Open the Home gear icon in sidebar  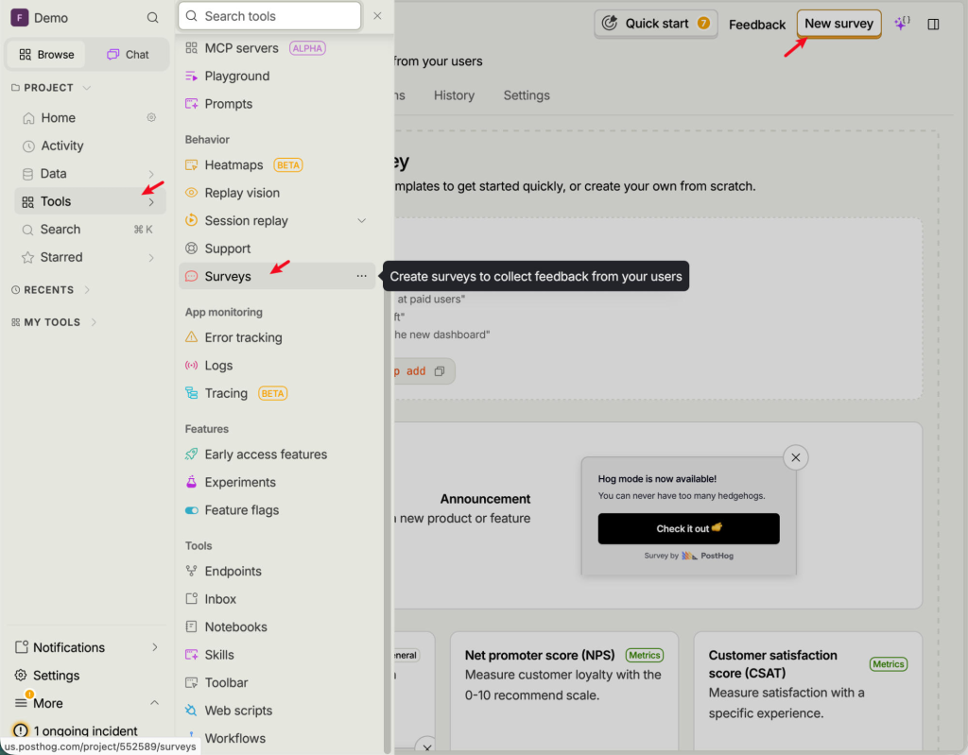pyautogui.click(x=151, y=117)
